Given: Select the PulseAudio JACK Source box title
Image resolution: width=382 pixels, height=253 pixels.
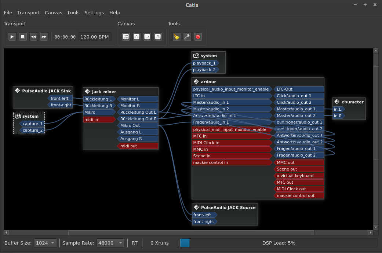Looking at the screenshot, I should point(228,208).
